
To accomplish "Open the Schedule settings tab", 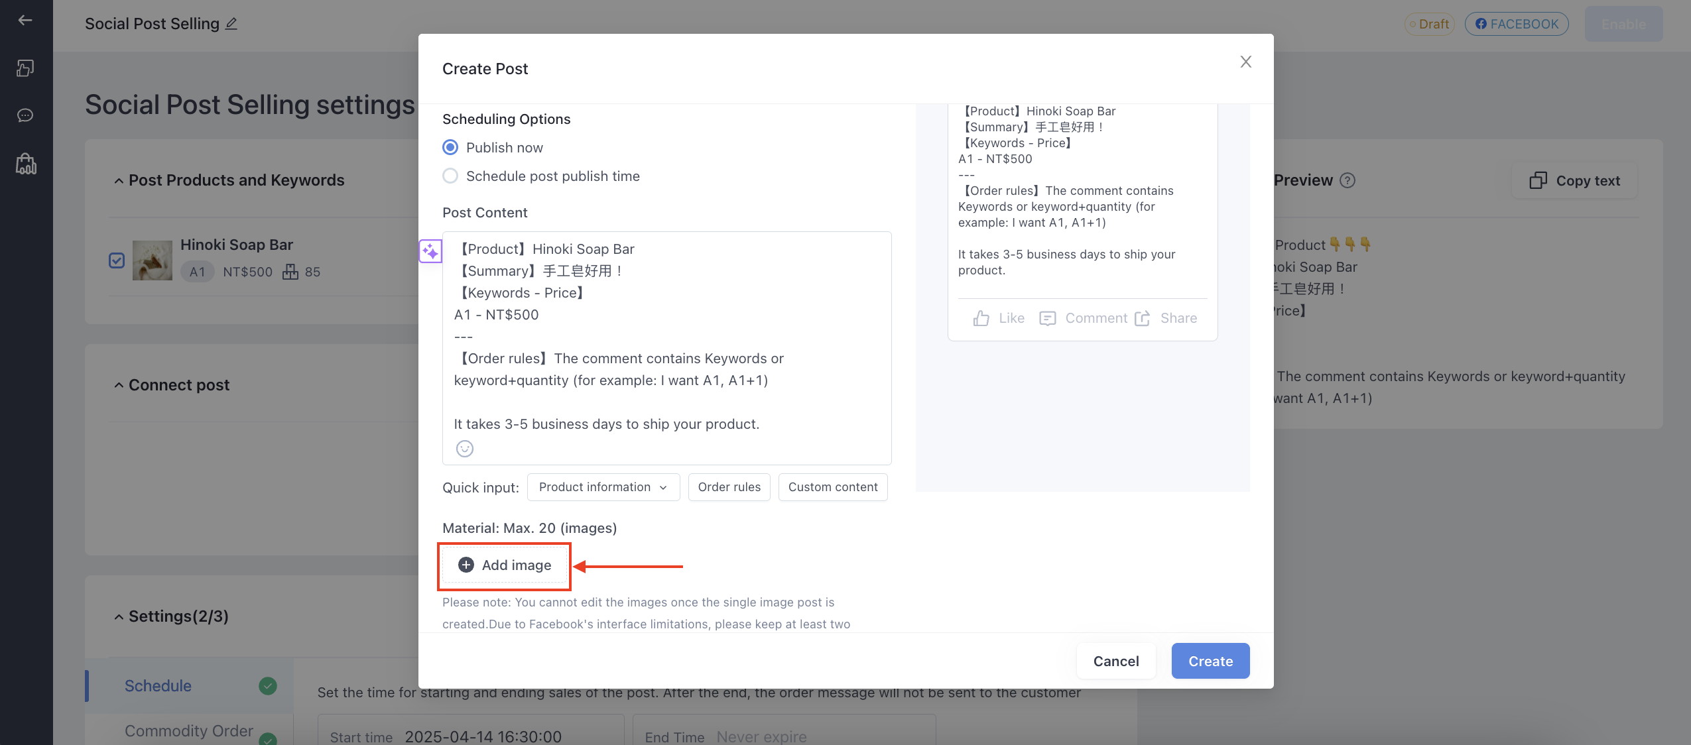I will point(189,686).
